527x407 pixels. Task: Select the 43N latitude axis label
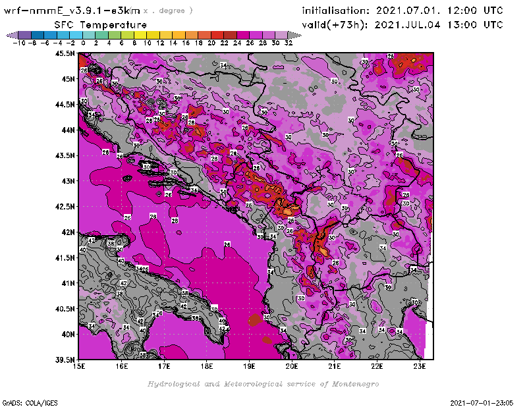click(68, 181)
